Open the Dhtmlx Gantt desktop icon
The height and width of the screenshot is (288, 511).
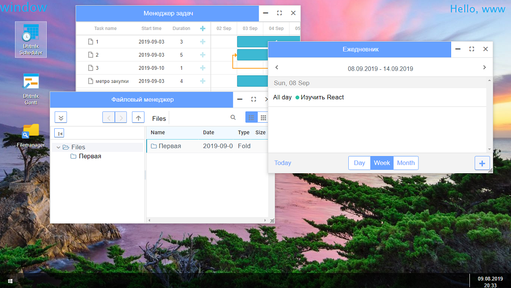pyautogui.click(x=31, y=89)
